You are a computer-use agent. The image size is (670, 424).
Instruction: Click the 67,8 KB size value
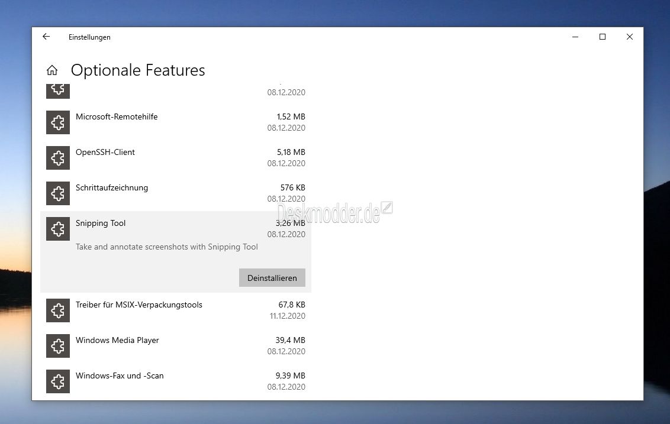point(292,305)
